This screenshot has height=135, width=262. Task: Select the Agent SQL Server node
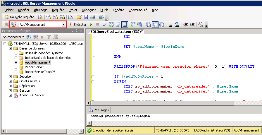click(32, 95)
